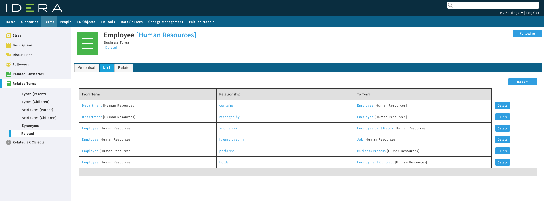Open the Glossaries menu

tap(30, 22)
